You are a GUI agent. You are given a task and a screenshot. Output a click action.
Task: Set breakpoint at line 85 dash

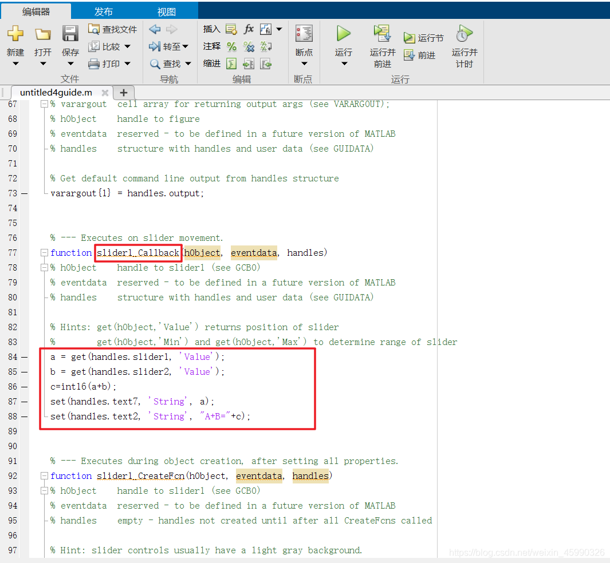click(25, 372)
